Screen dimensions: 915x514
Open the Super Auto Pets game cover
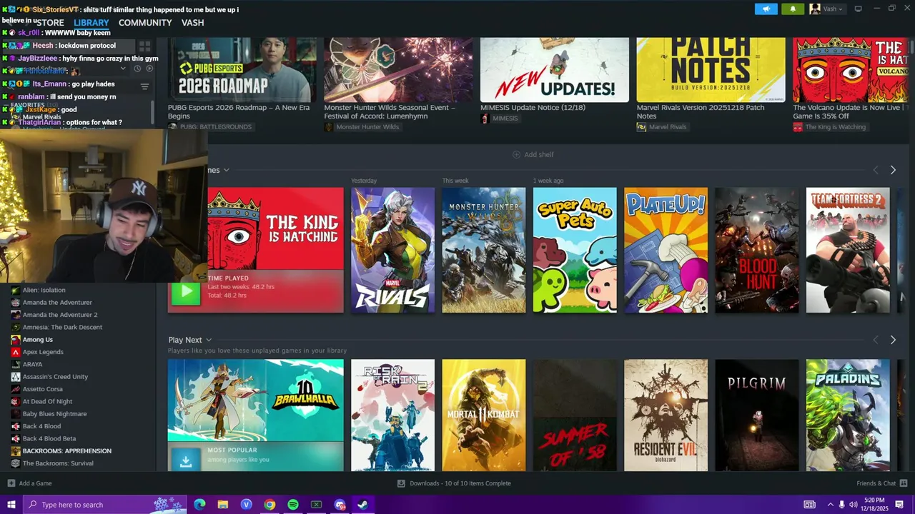(x=575, y=250)
